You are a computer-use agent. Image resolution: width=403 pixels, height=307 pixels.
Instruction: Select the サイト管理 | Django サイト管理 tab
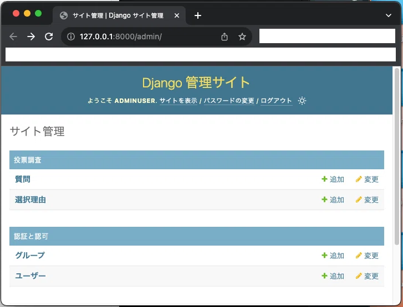tap(119, 15)
